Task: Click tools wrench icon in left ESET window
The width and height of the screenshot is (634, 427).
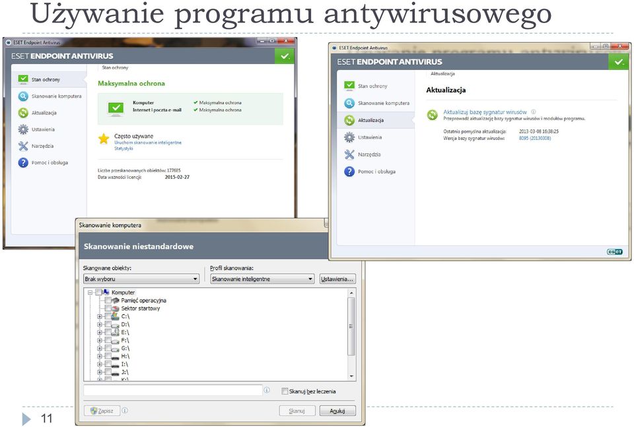Action: click(23, 146)
